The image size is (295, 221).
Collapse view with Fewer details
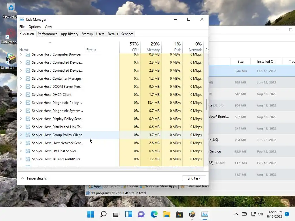point(34,178)
